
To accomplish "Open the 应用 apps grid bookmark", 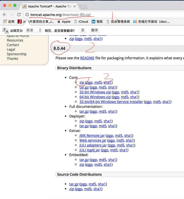I will point(9,22).
